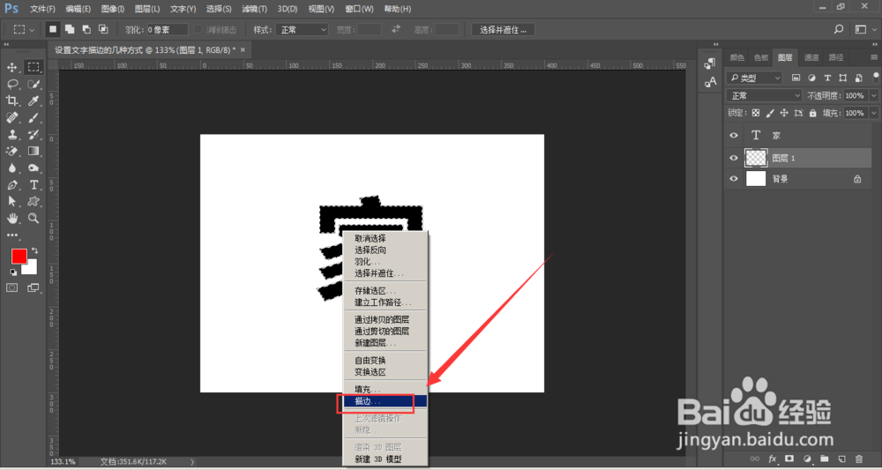Hide the 图层 1 layer
The height and width of the screenshot is (470, 882).
point(734,159)
